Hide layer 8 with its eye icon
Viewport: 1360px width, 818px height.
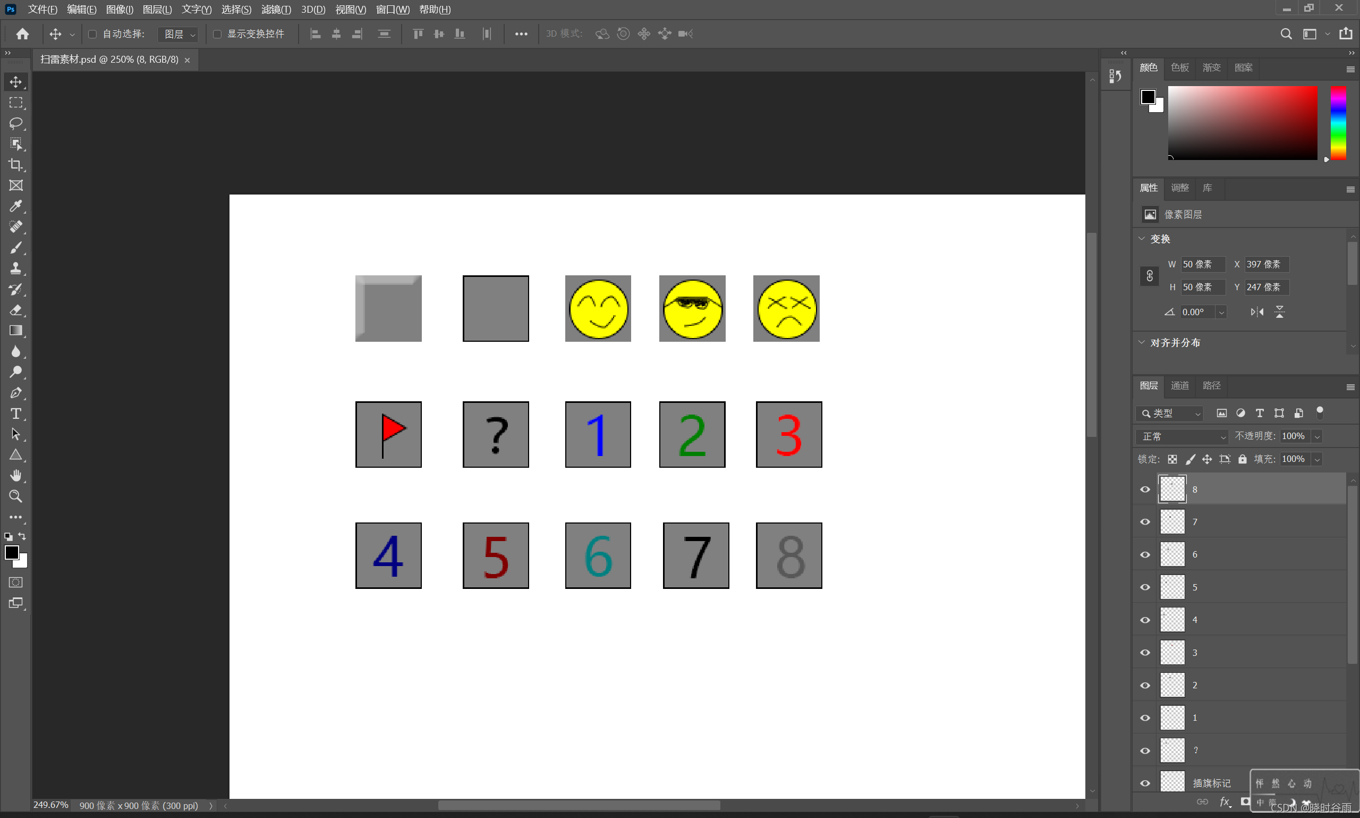click(x=1145, y=490)
